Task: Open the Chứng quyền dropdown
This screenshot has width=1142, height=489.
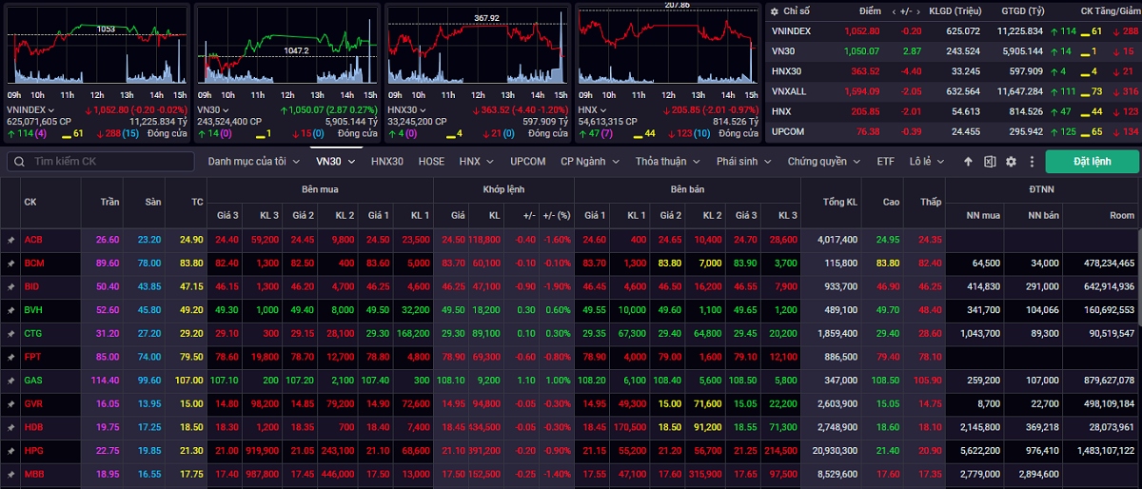Action: pos(823,162)
